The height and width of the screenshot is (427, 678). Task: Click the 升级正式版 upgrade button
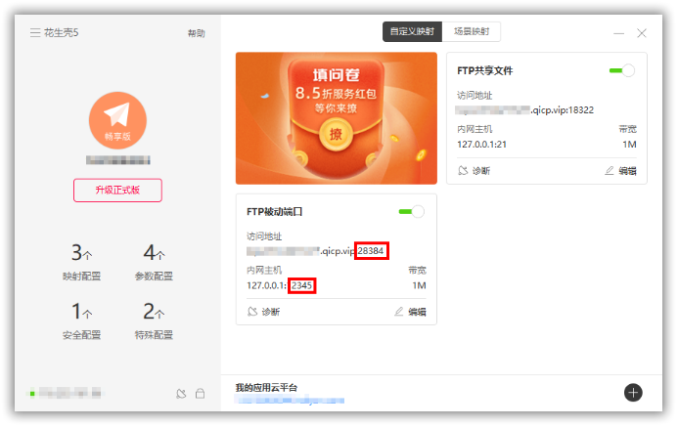pyautogui.click(x=117, y=191)
